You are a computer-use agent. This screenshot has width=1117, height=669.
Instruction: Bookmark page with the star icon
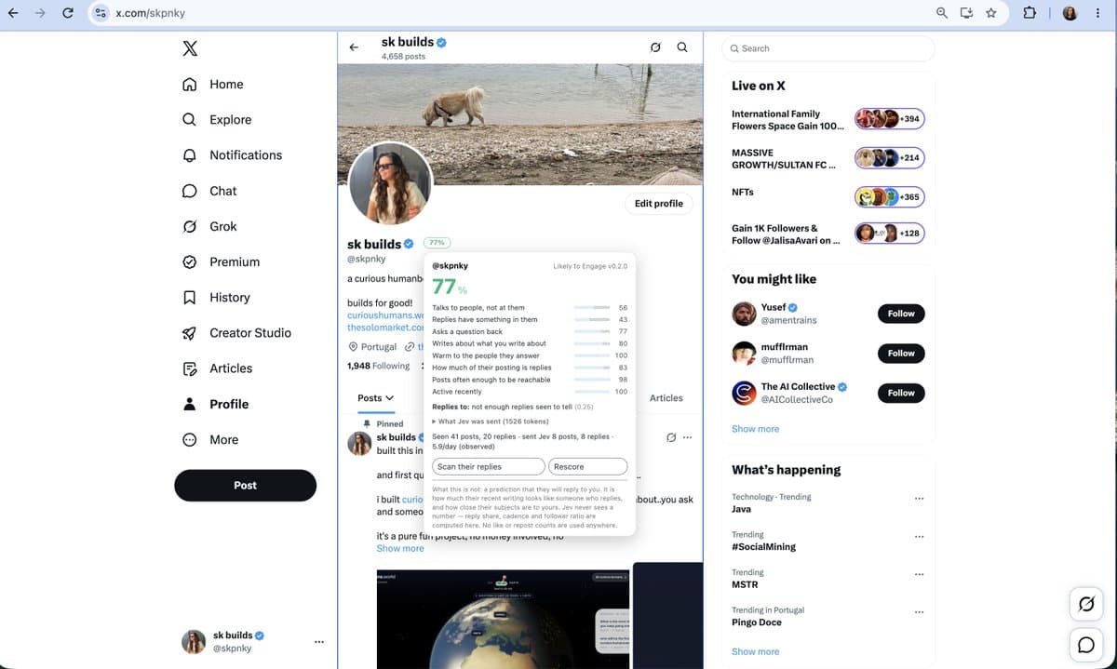pos(991,13)
